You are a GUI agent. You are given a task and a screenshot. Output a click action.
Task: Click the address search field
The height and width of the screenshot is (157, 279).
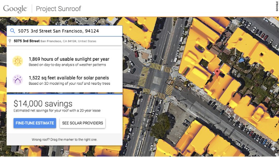click(65, 31)
